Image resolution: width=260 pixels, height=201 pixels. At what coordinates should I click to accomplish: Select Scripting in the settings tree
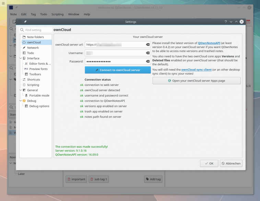[33, 85]
